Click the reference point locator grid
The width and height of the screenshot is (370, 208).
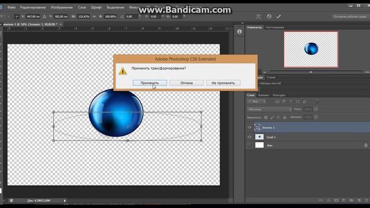point(17,17)
